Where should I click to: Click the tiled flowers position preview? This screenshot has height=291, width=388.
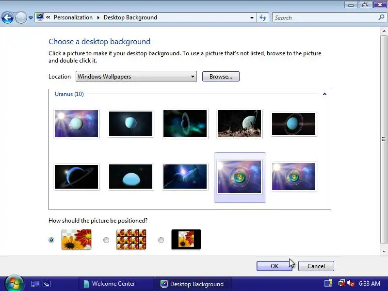click(131, 239)
